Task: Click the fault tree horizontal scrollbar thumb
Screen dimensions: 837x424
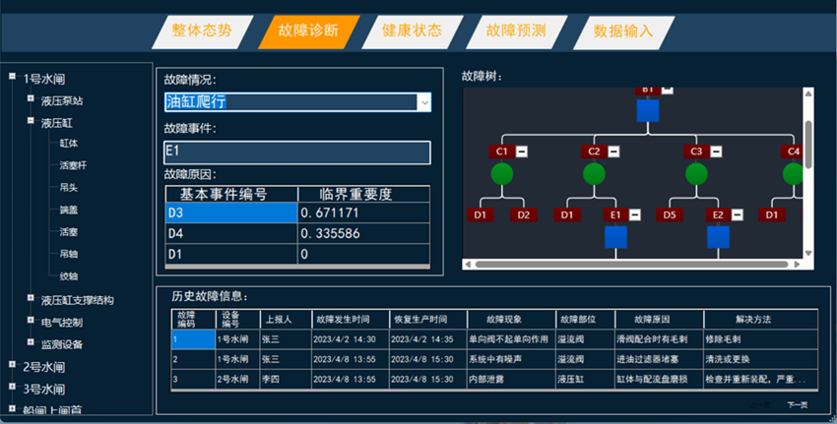Action: [x=631, y=264]
